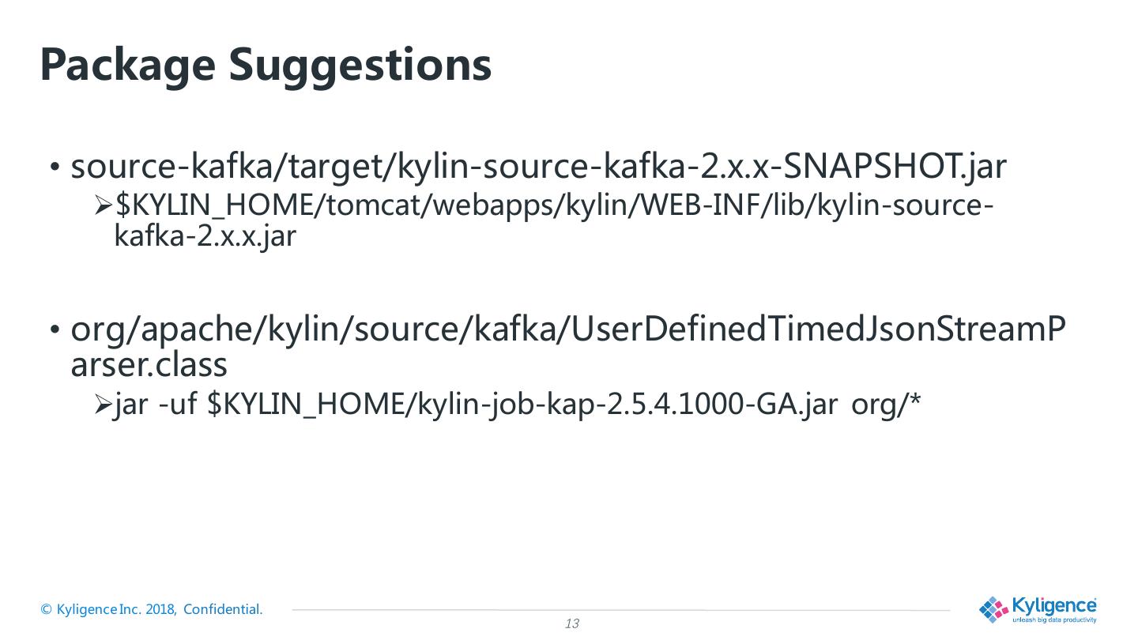Click the $KYLIN_HOME/tomcat/webapps path line

click(x=555, y=206)
